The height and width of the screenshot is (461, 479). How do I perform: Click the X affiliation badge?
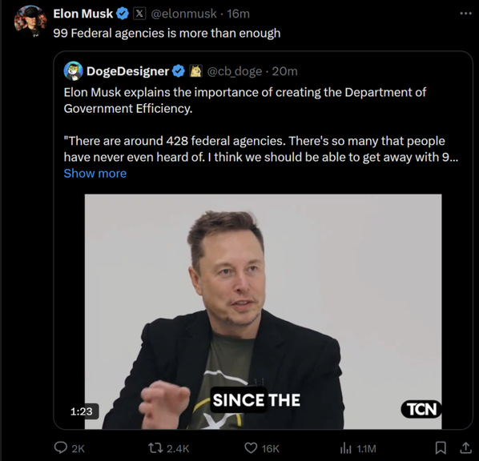(x=139, y=14)
